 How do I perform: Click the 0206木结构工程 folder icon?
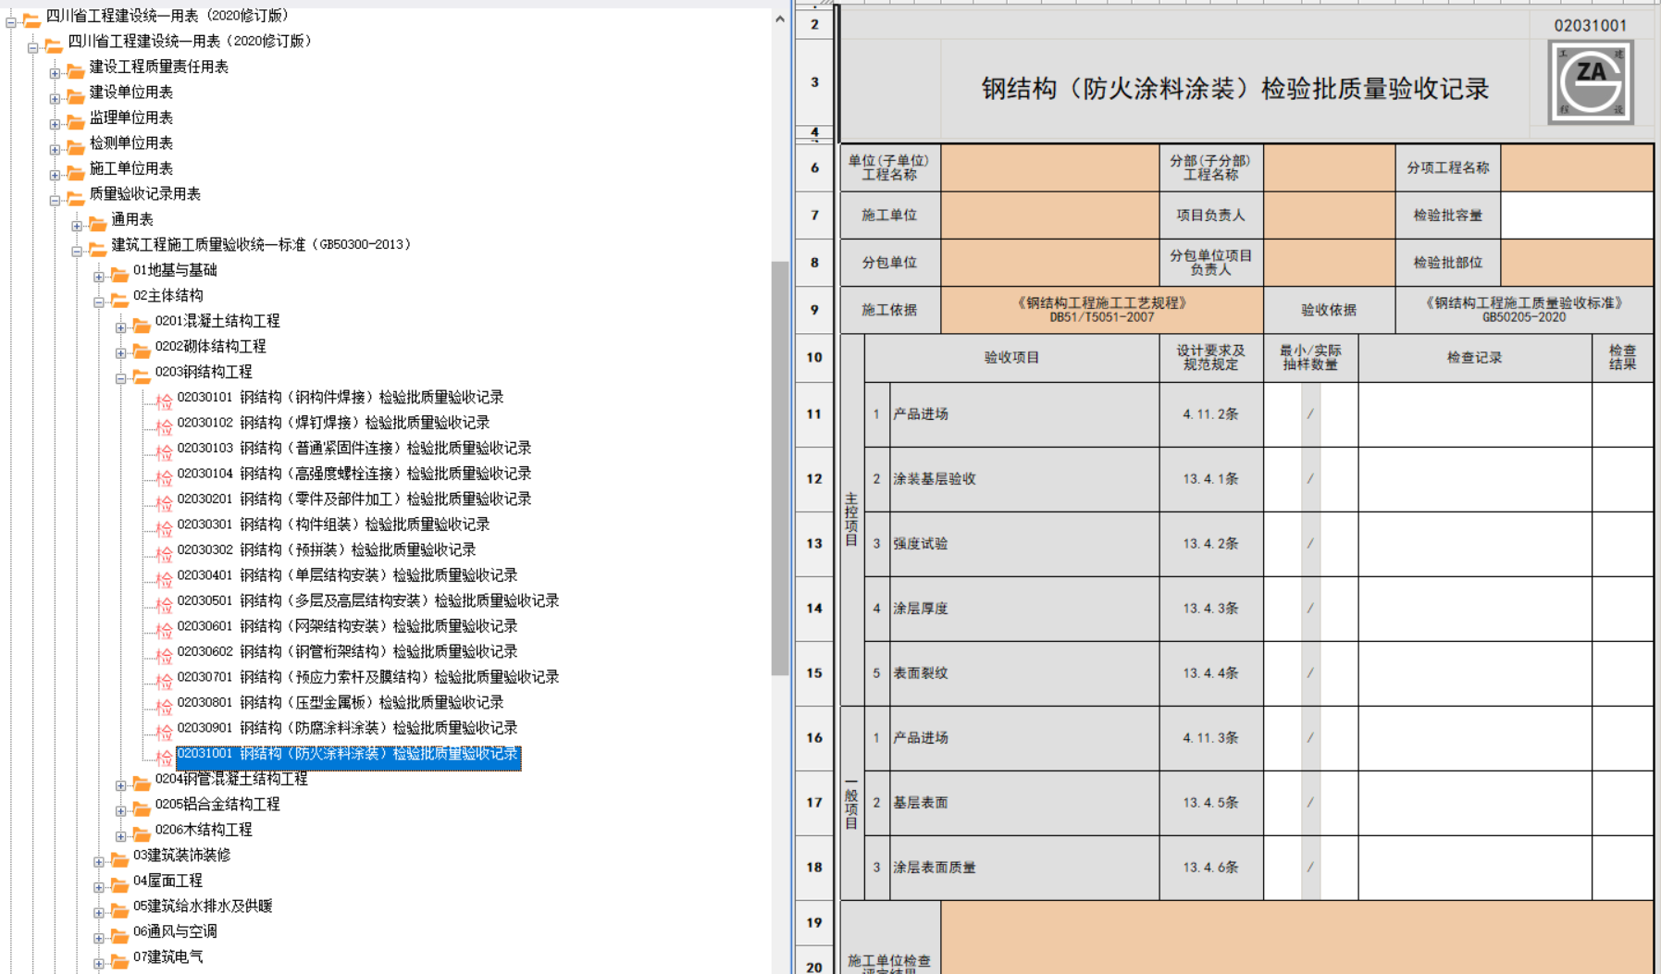tap(142, 833)
